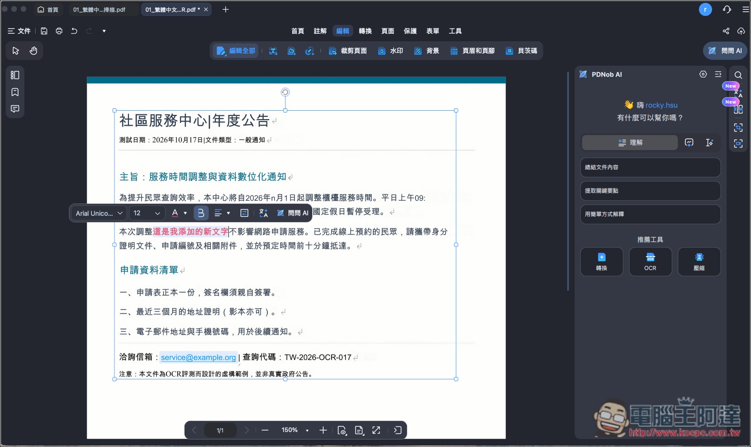Image resolution: width=751 pixels, height=447 pixels.
Task: Click the 提取關鍵要點 suggestion button
Action: point(650,191)
